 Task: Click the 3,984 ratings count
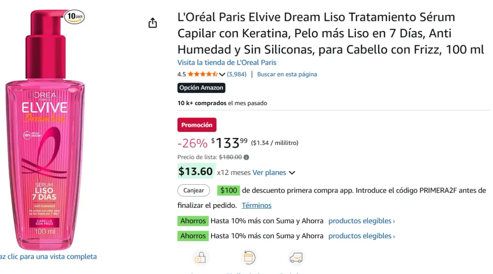pos(236,74)
